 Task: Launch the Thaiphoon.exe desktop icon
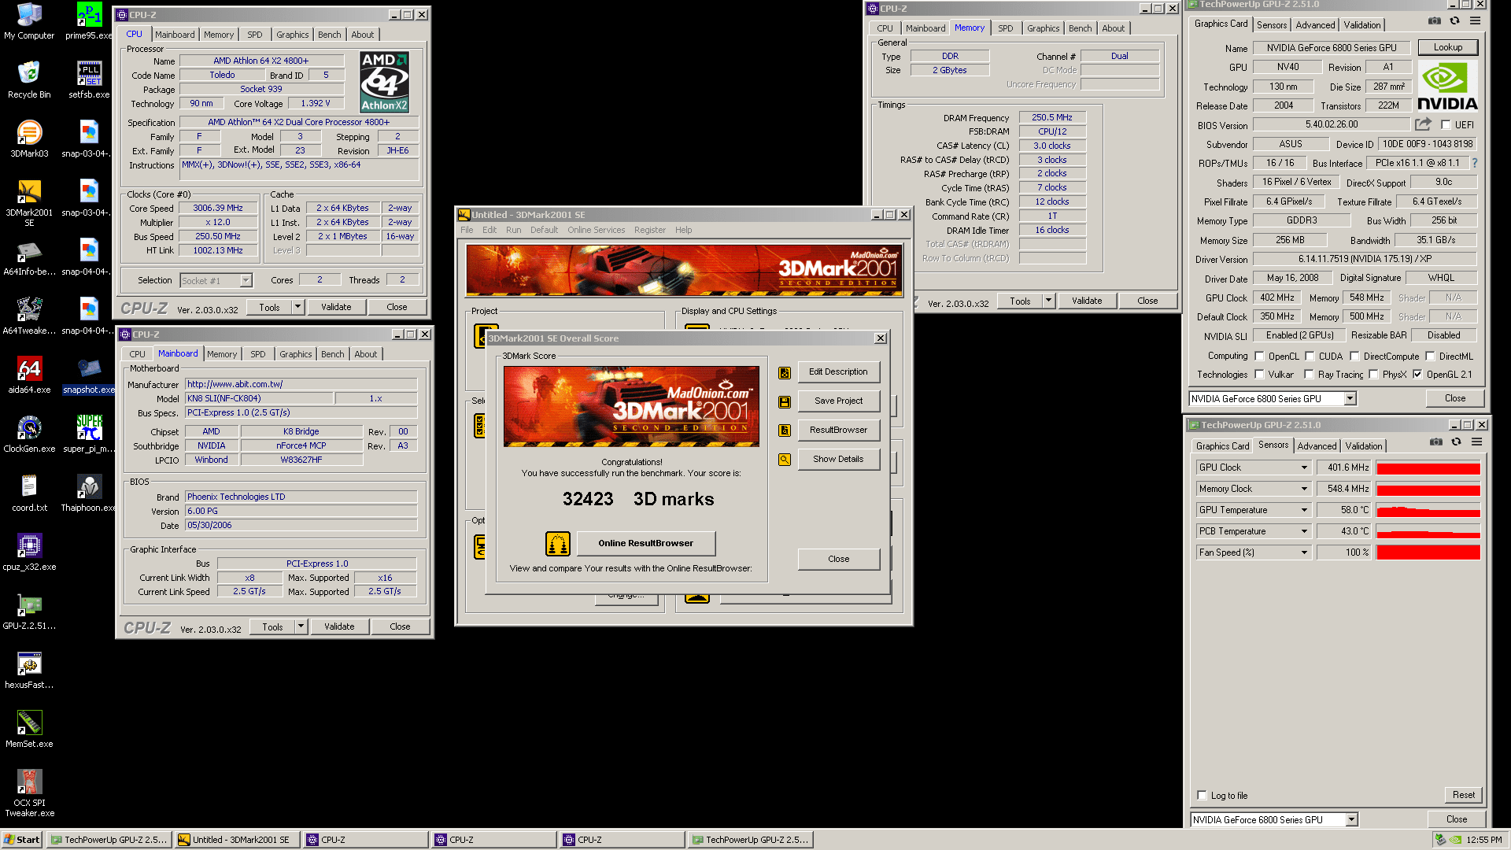tap(89, 493)
